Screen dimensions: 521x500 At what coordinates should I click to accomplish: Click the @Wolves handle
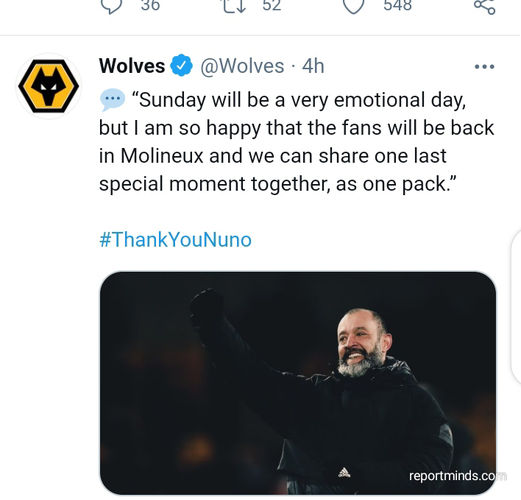click(242, 66)
